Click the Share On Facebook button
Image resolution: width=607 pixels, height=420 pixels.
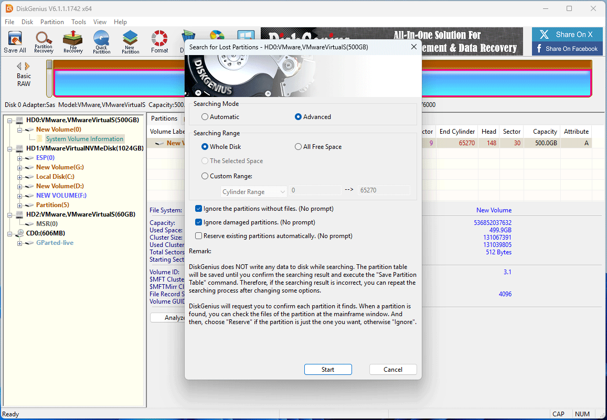click(x=567, y=48)
